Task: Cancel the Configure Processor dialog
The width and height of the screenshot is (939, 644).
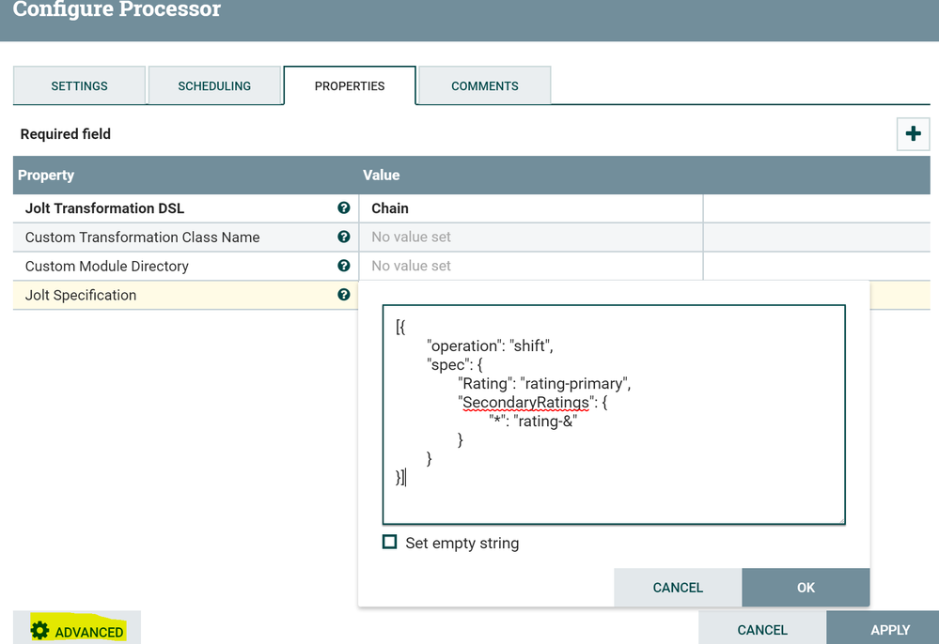Action: click(x=762, y=630)
